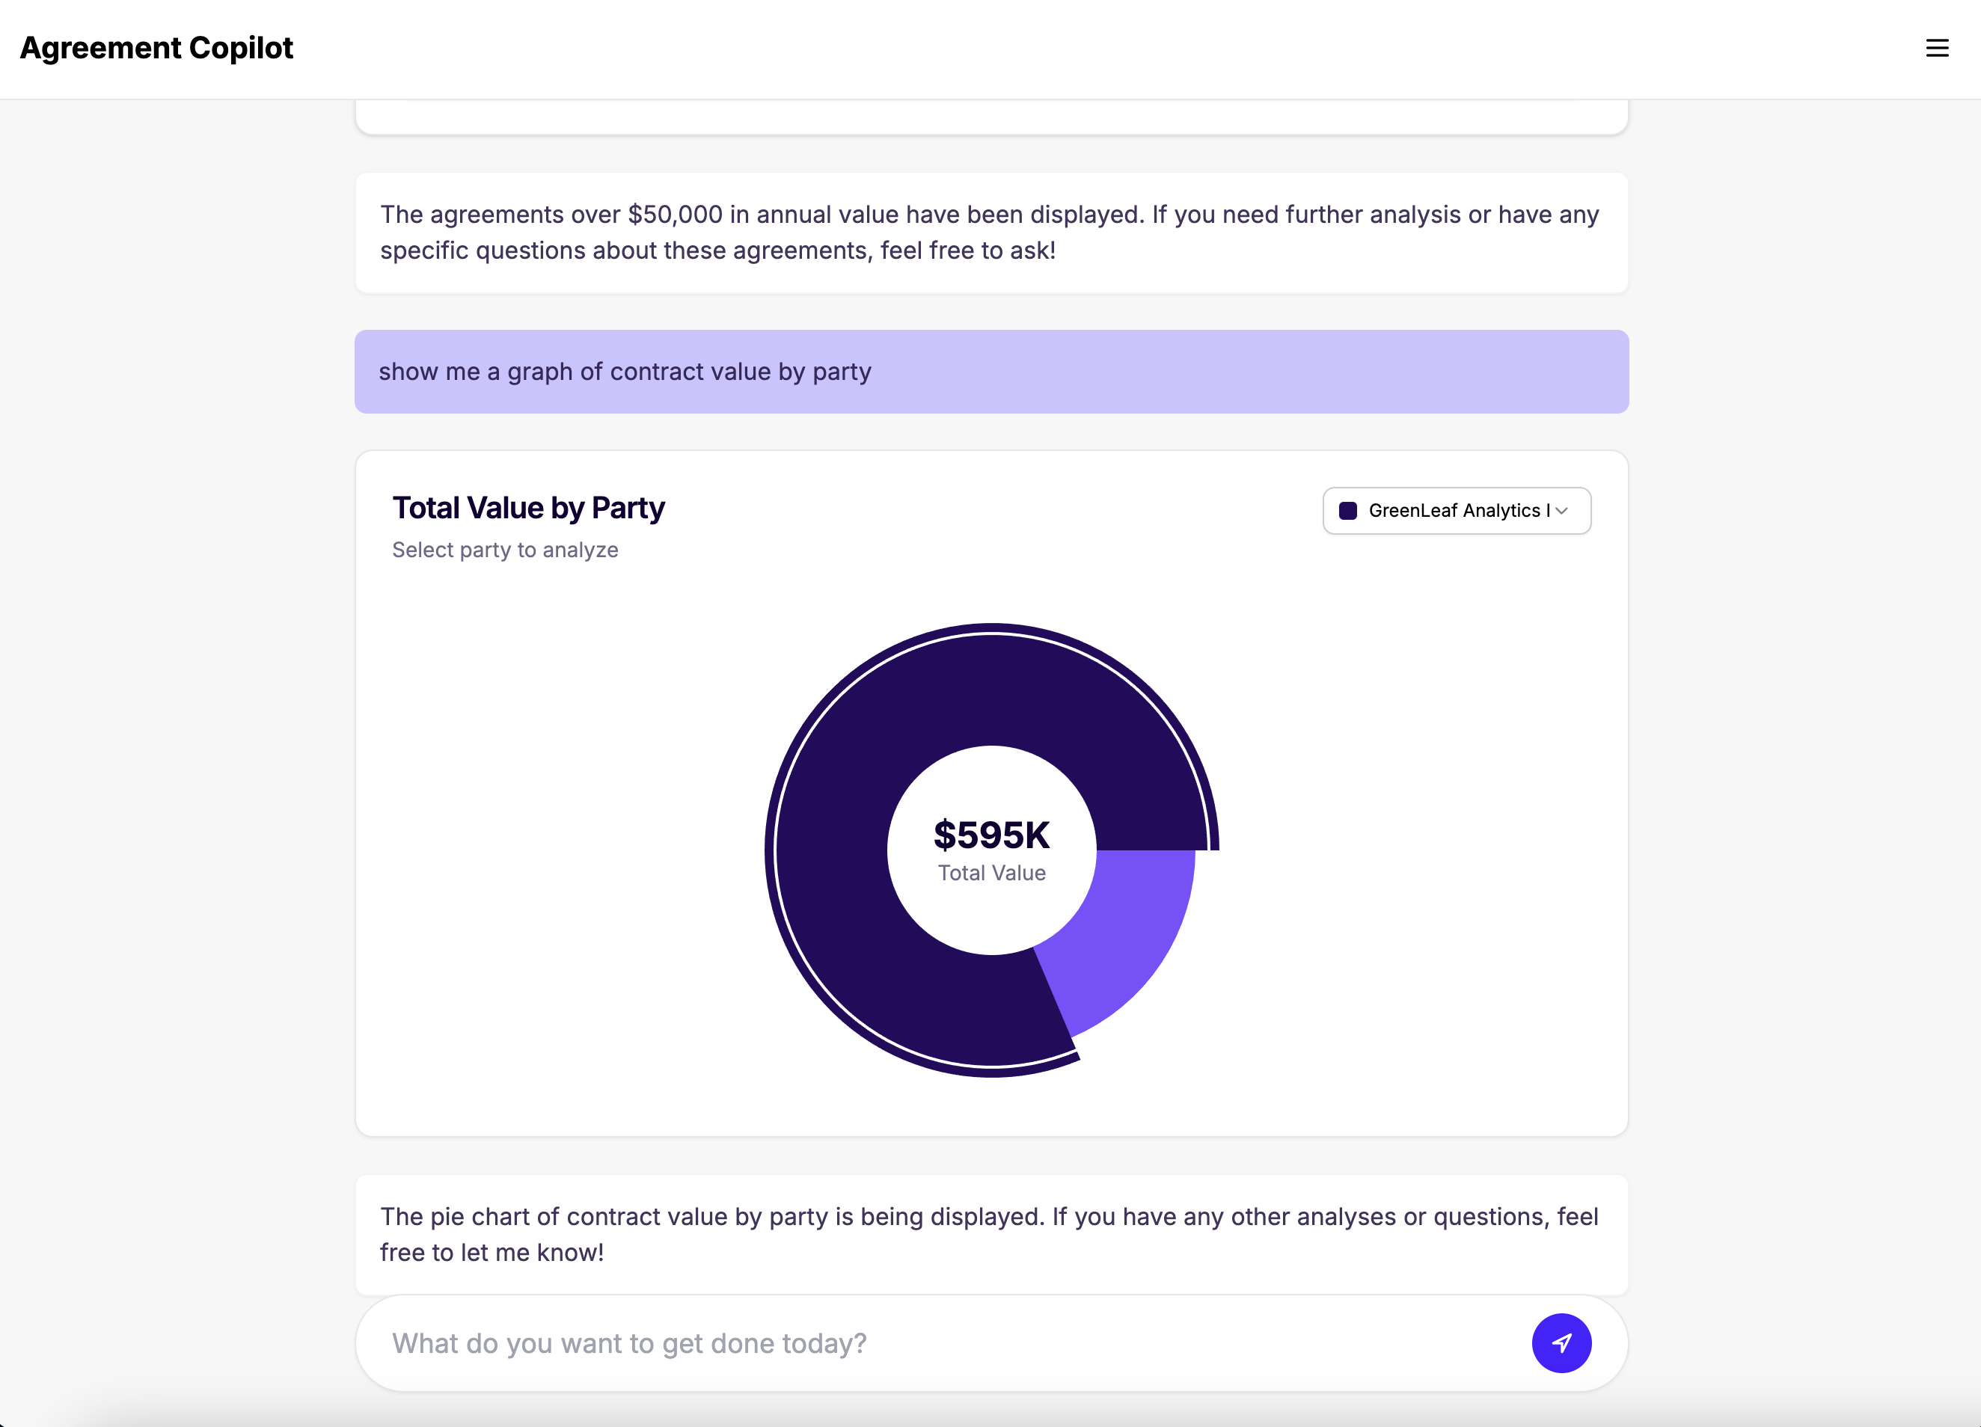Expand the GreenLeaf Analytics party dropdown
The image size is (1981, 1427).
1456,511
